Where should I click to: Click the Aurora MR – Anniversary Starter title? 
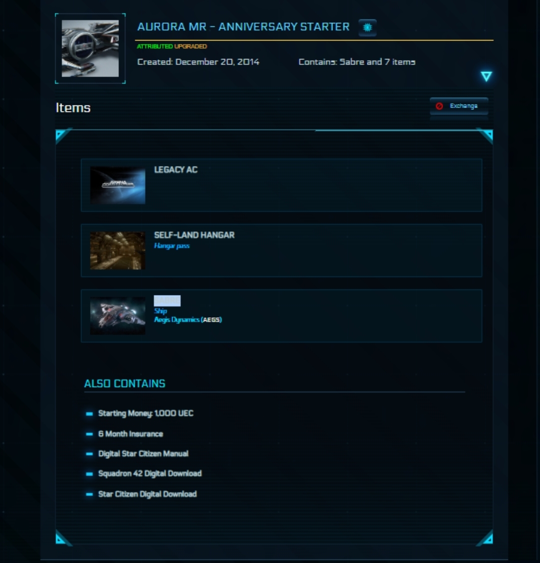pyautogui.click(x=243, y=27)
